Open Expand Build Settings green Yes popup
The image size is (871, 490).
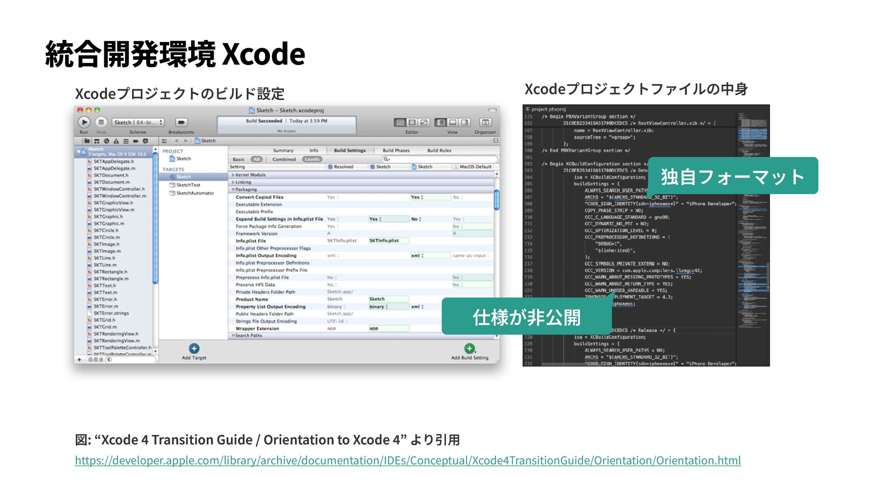click(x=389, y=219)
